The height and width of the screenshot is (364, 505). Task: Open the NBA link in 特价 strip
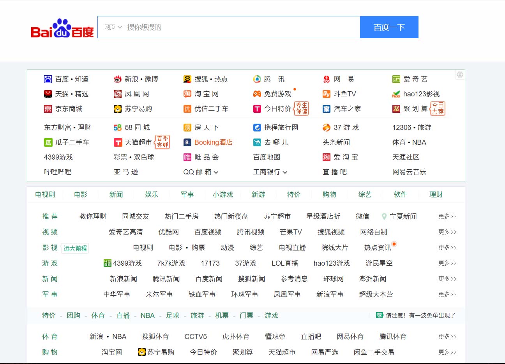click(x=148, y=316)
